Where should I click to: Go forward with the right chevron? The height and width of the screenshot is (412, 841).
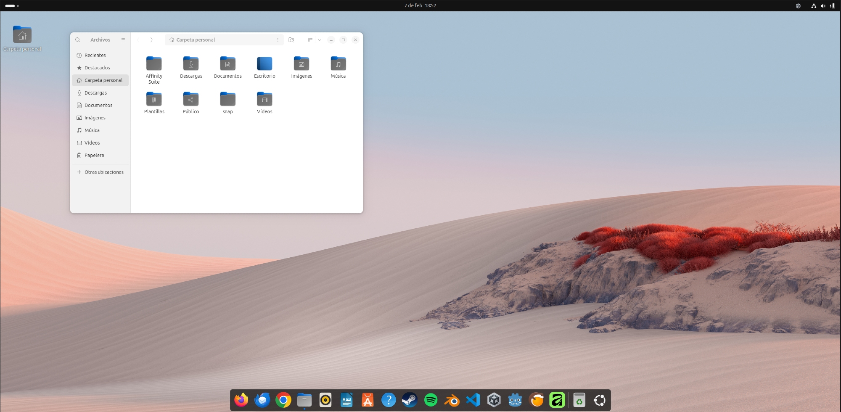[151, 40]
